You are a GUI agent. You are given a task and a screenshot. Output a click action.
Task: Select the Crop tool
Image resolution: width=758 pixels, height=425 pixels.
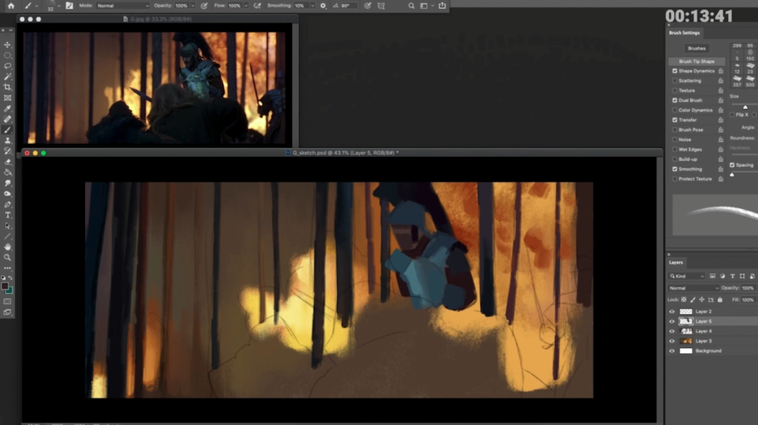click(x=8, y=87)
